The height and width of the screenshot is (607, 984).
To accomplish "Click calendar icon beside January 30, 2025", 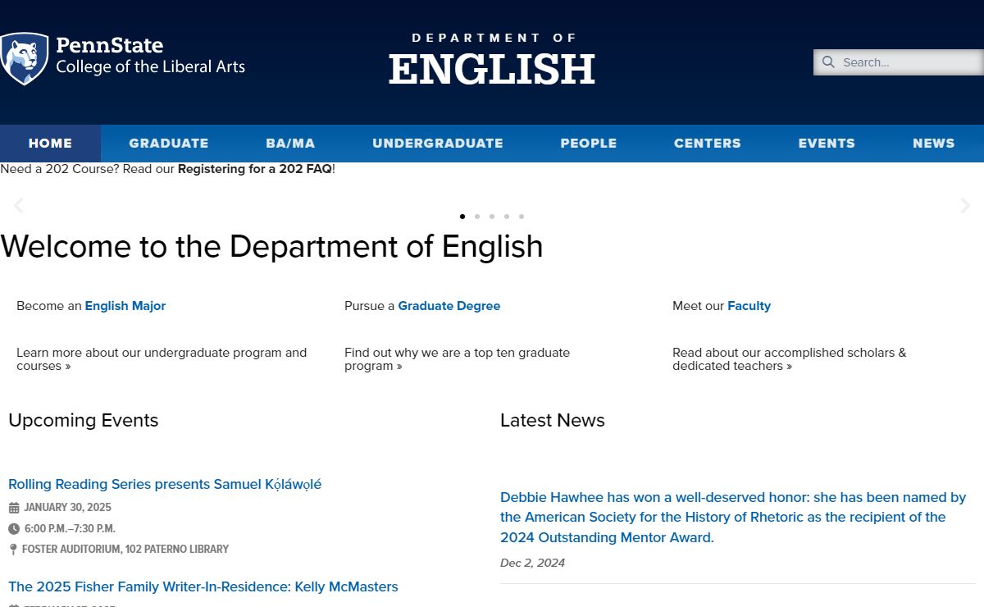I will click(14, 508).
